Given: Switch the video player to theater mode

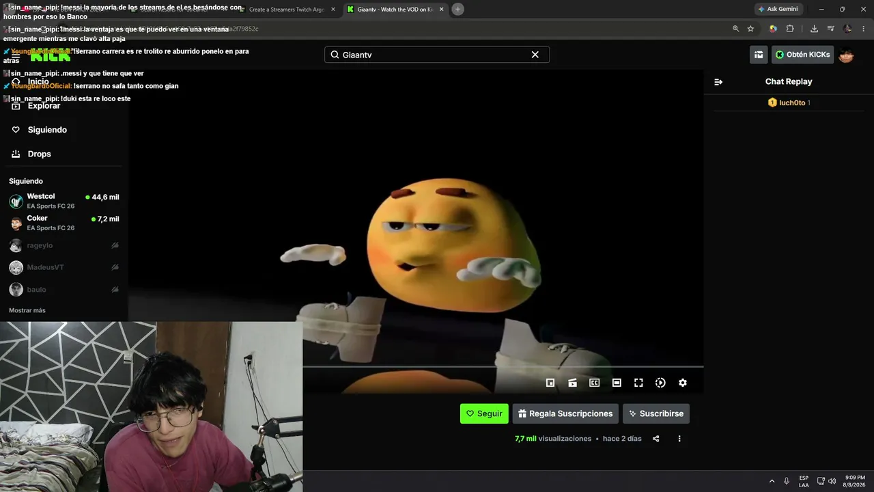Looking at the screenshot, I should coord(617,383).
